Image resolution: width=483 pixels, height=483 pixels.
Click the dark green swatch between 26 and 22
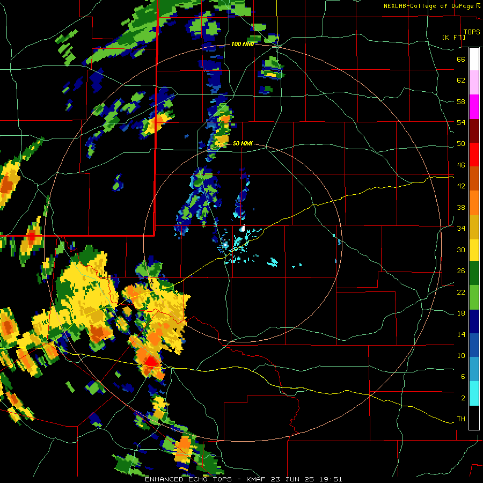click(x=474, y=273)
